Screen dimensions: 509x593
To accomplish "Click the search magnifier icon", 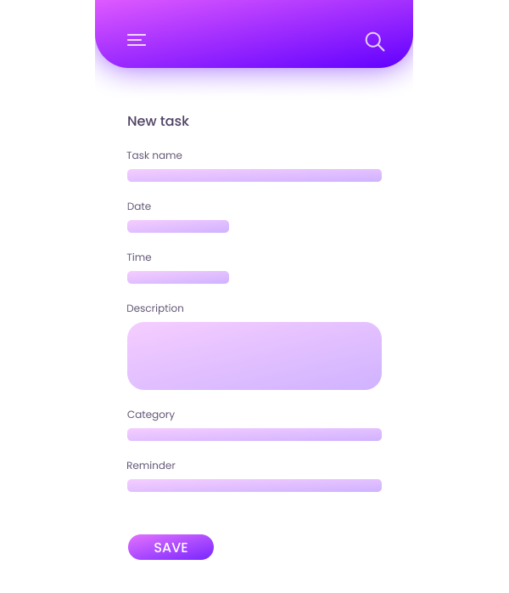I will (x=374, y=42).
